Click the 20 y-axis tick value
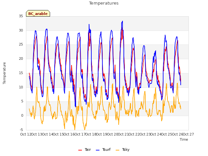 21,58
